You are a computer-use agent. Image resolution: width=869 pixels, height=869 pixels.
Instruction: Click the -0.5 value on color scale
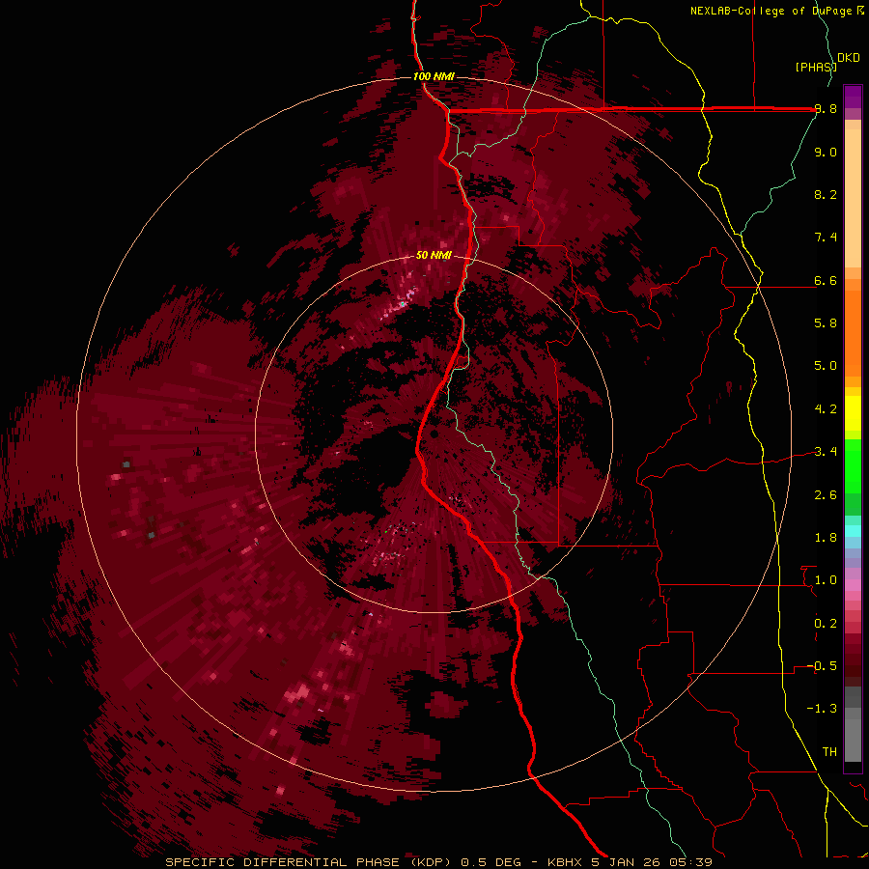pos(822,666)
